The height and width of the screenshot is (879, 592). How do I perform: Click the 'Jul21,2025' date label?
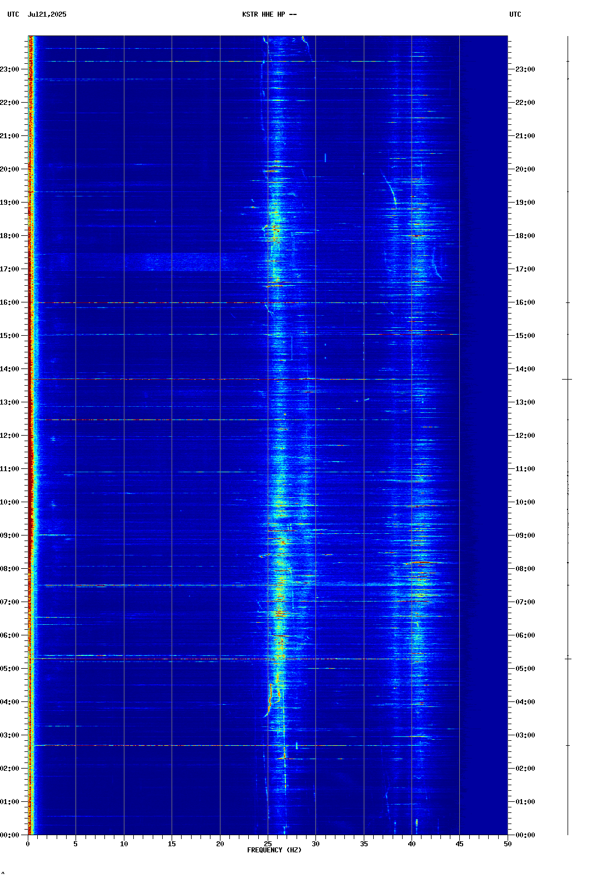47,14
